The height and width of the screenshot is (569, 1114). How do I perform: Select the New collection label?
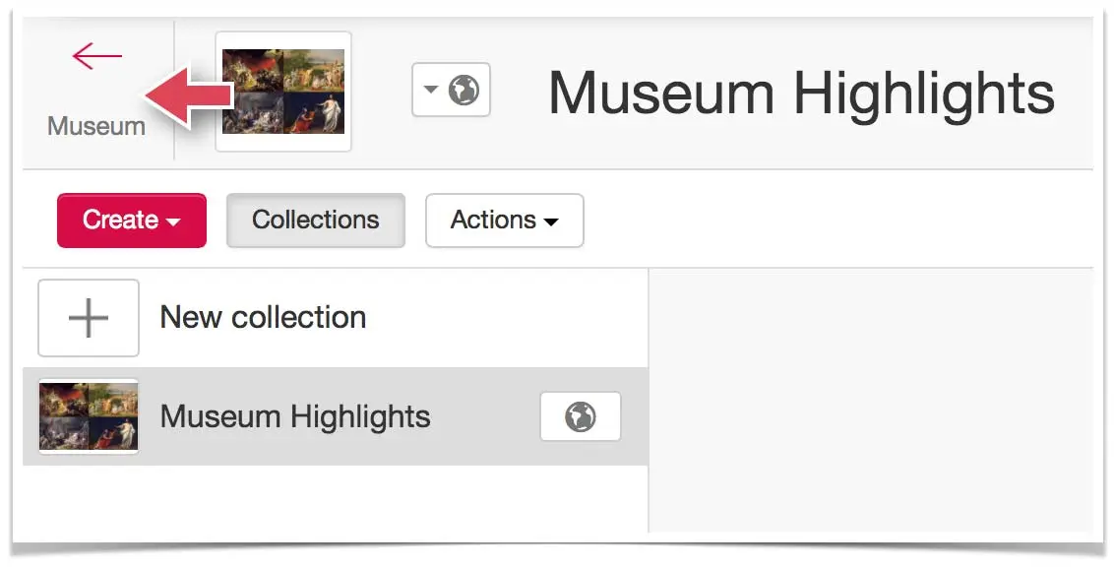coord(263,318)
